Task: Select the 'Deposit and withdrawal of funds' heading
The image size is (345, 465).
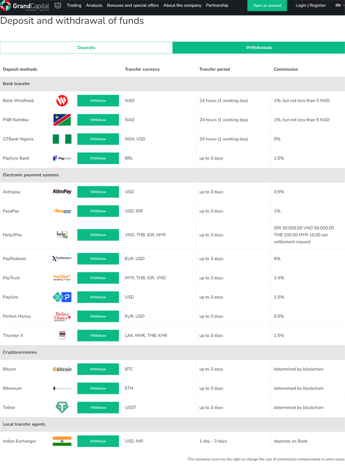Action: [x=72, y=21]
